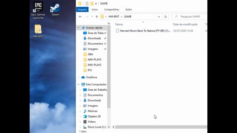Screen dimensions: 237x133
Task: Switch to the Exibir ribbon tab
Action: [128, 10]
